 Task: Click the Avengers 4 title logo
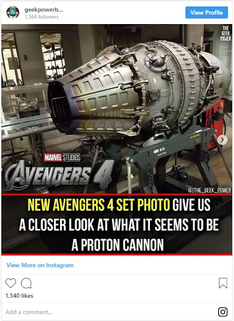pos(60,175)
